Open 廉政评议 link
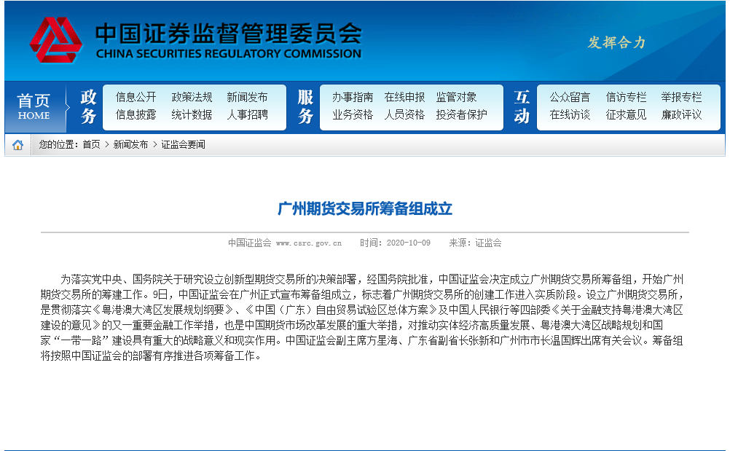The height and width of the screenshot is (451, 730). 682,114
